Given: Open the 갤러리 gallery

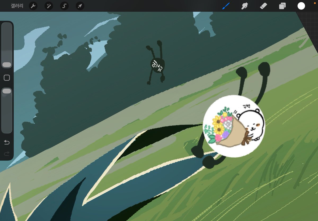Looking at the screenshot, I should click(17, 6).
